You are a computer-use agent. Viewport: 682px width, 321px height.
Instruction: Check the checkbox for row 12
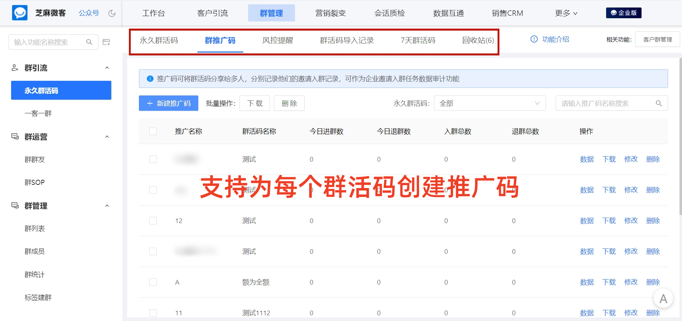[x=153, y=221]
